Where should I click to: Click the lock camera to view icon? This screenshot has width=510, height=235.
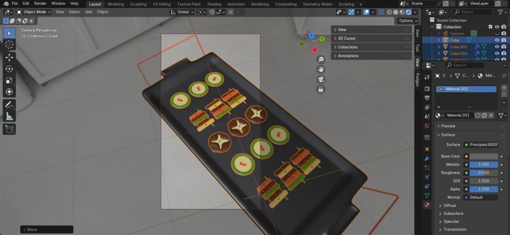coord(321,90)
